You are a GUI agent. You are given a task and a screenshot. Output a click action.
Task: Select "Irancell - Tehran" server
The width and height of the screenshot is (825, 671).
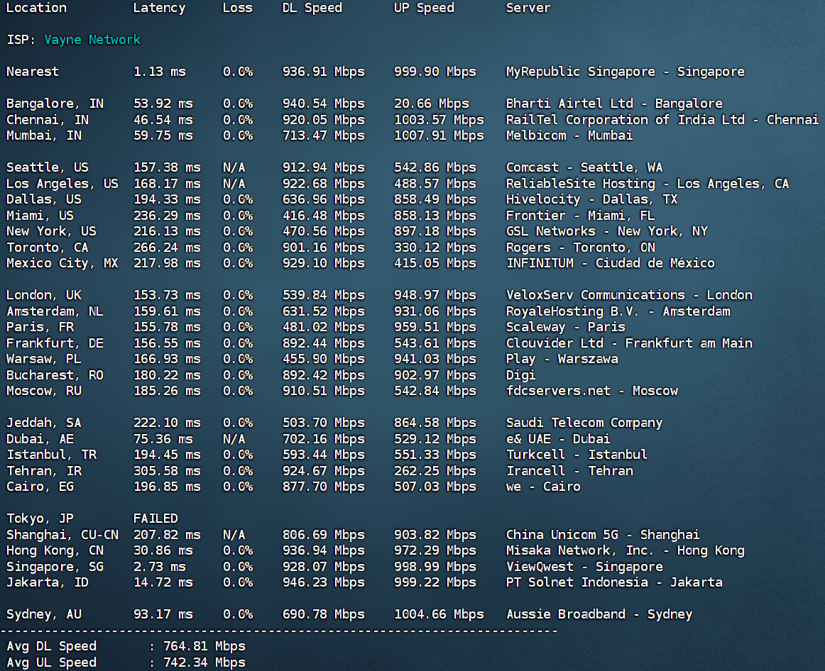click(569, 471)
